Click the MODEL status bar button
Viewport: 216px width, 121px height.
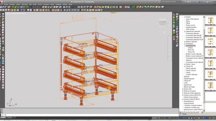coord(155,118)
